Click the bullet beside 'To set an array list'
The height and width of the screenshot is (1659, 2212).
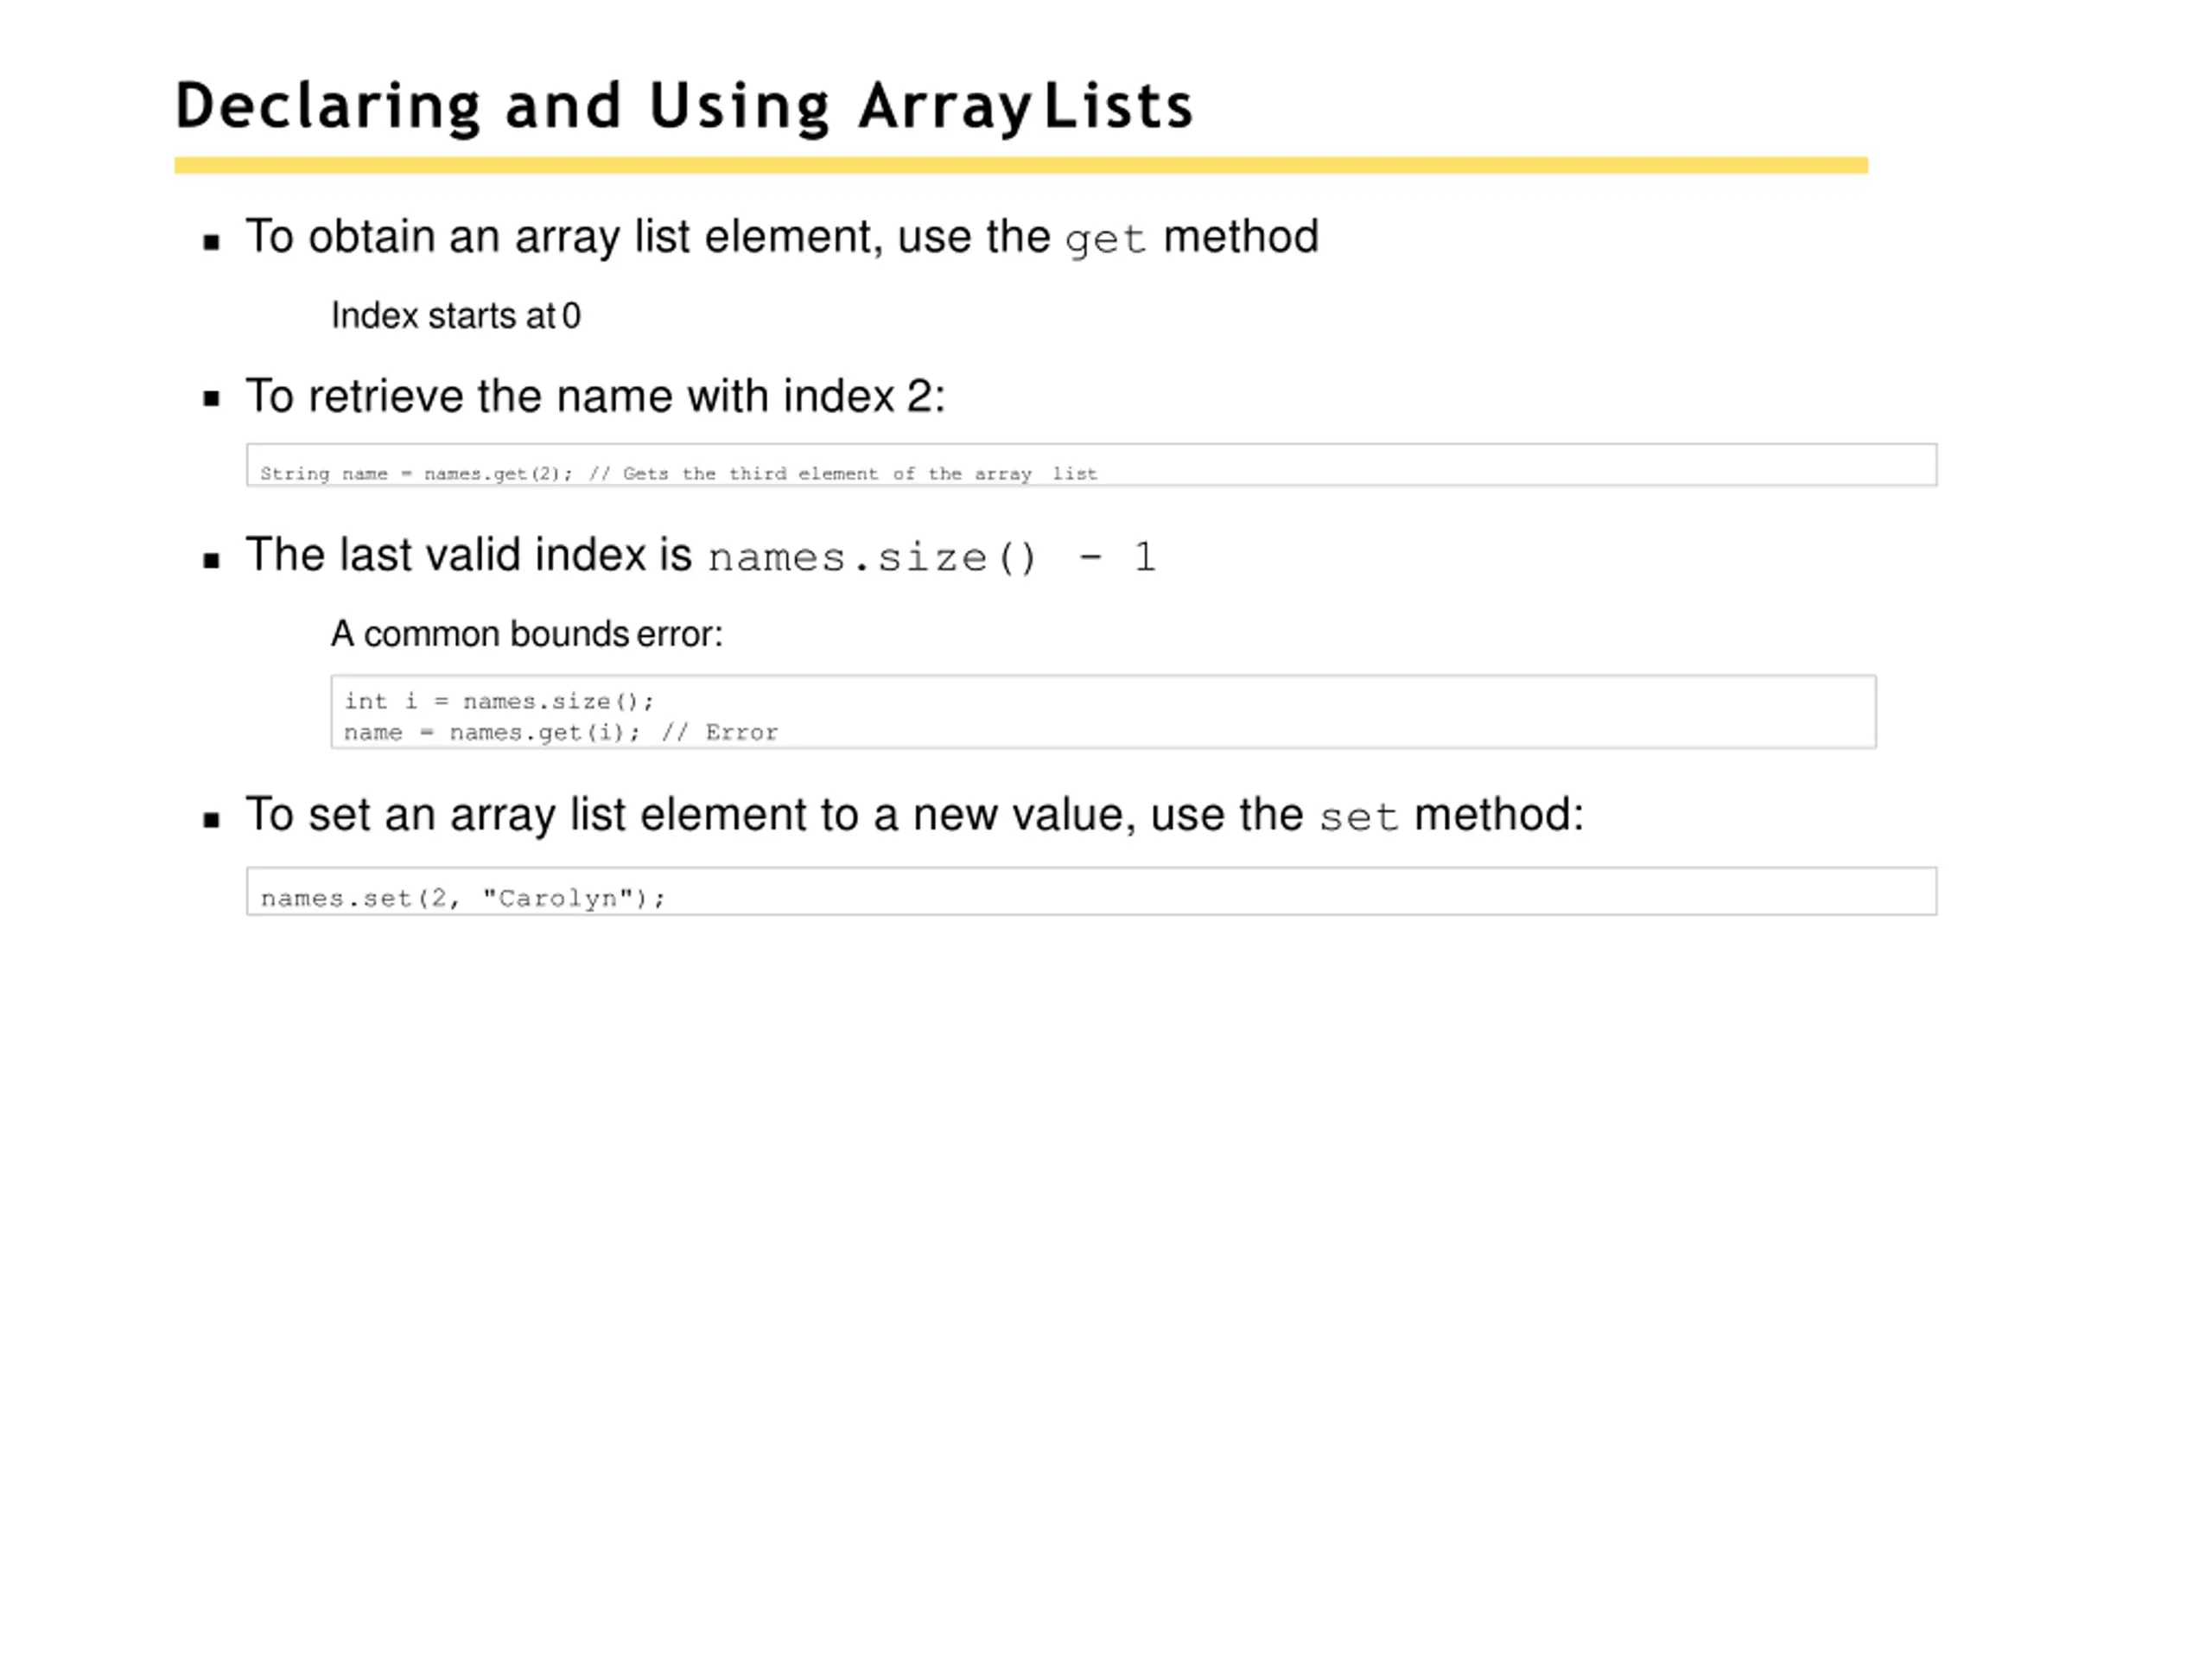pyautogui.click(x=211, y=820)
